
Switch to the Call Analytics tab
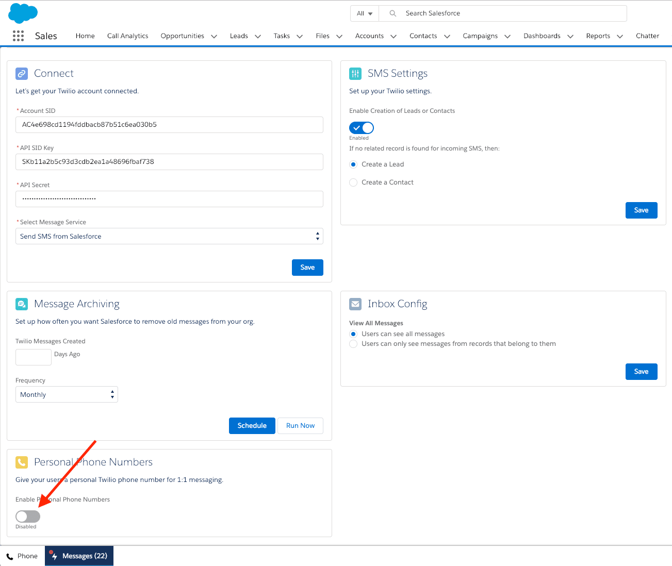pyautogui.click(x=127, y=36)
